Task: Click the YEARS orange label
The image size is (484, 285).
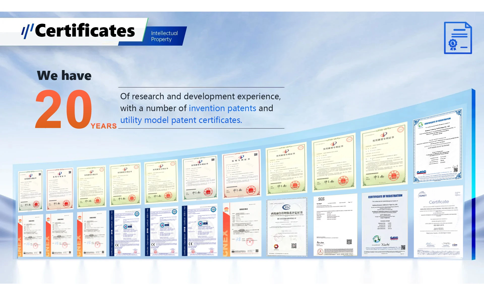Action: pyautogui.click(x=104, y=126)
